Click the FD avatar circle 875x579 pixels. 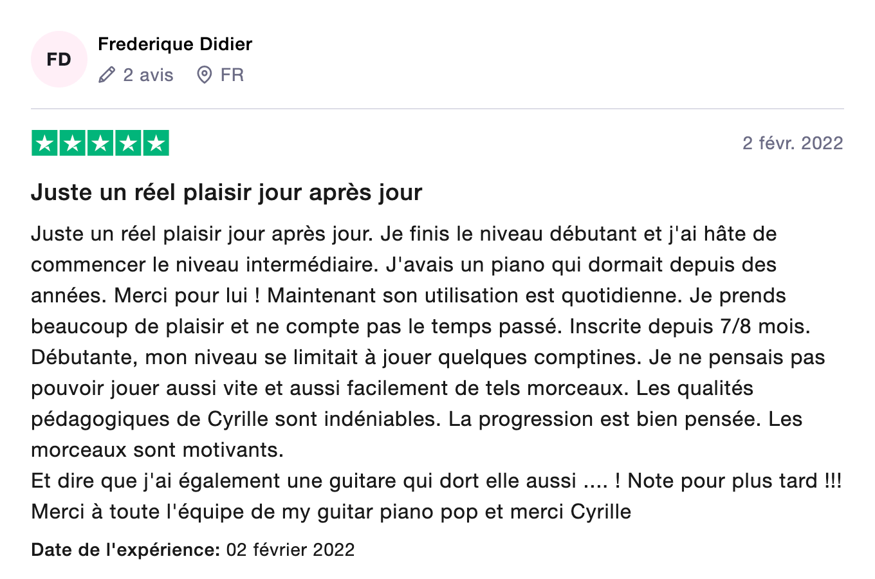coord(59,59)
